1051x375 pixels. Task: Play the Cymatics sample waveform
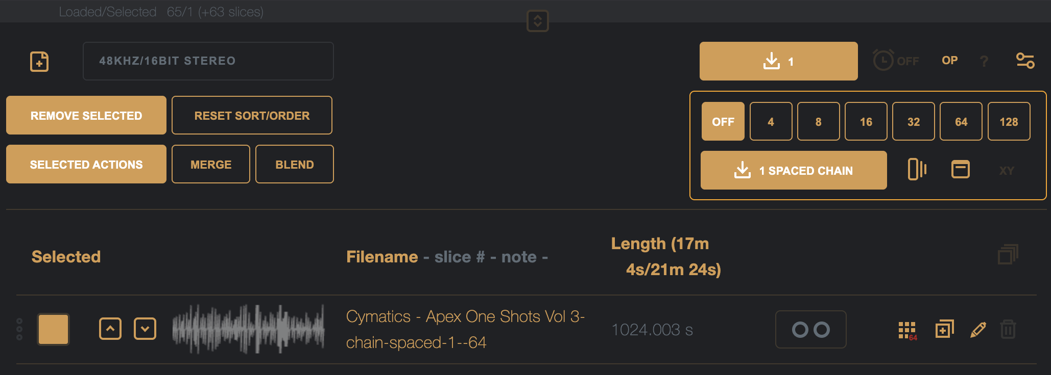pyautogui.click(x=248, y=329)
